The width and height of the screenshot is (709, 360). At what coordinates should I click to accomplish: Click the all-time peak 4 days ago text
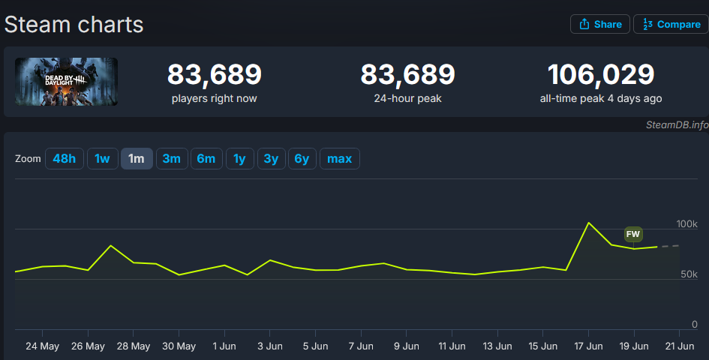(601, 98)
